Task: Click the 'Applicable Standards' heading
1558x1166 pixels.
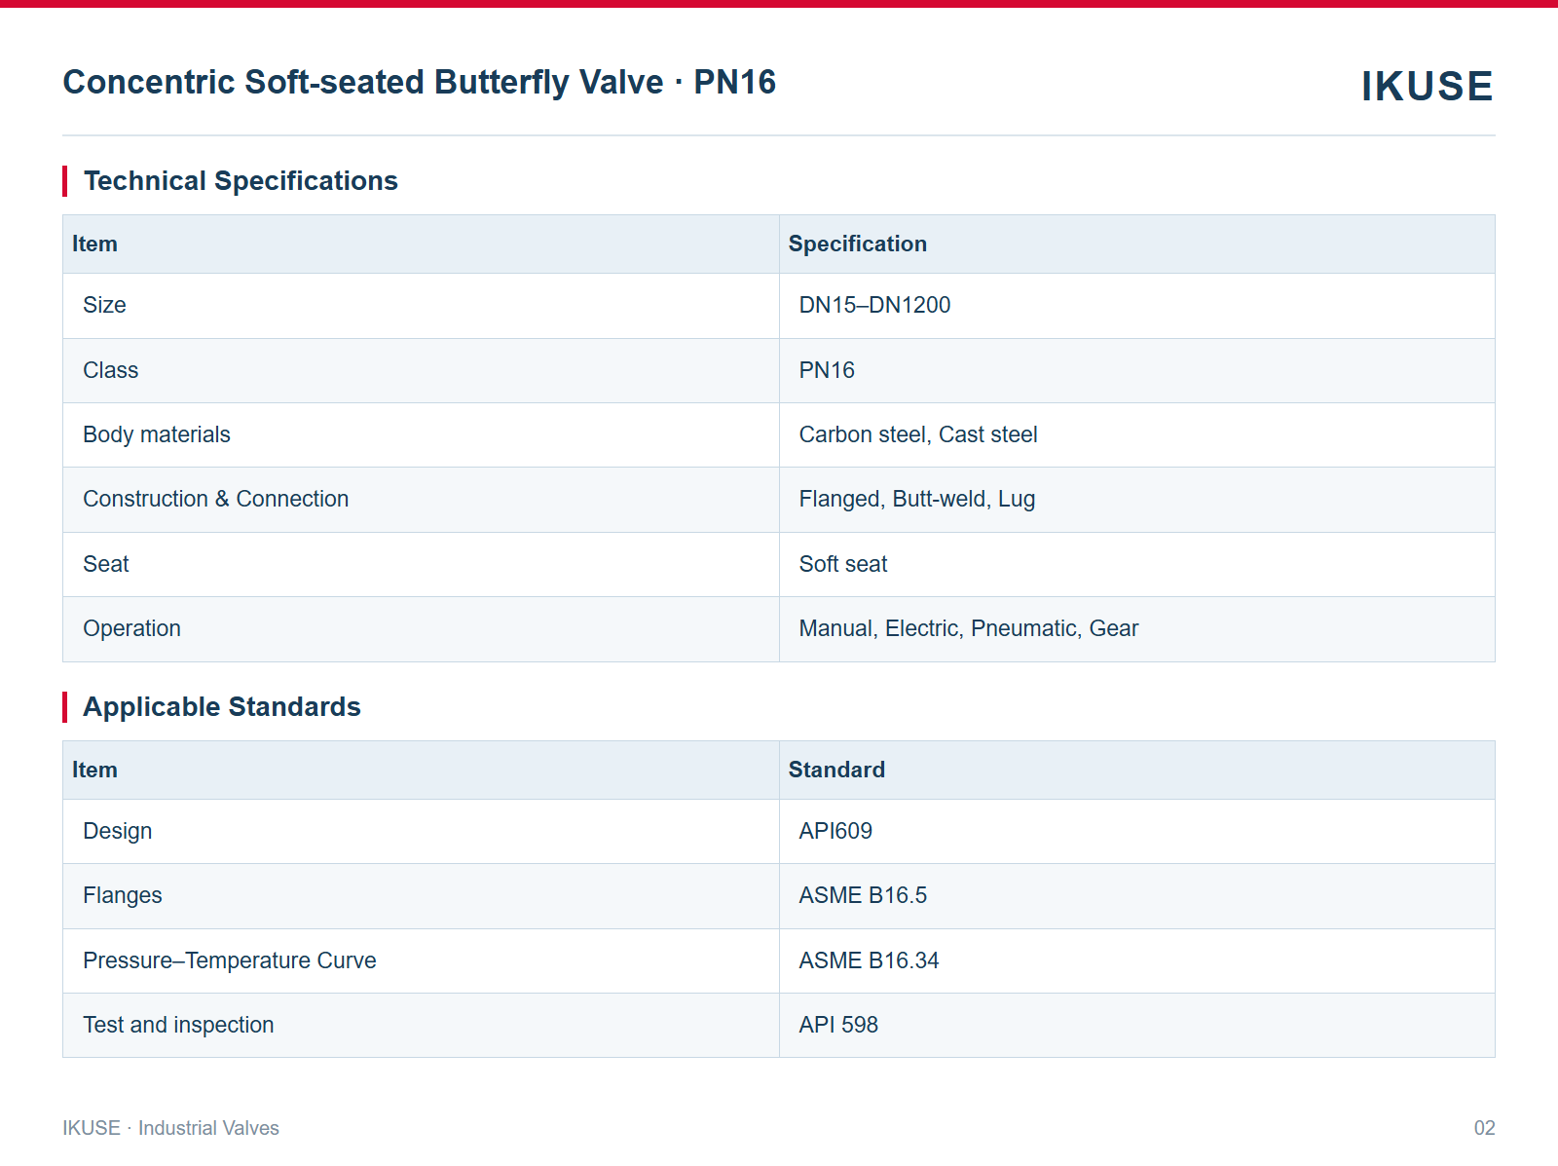Action: (x=222, y=707)
